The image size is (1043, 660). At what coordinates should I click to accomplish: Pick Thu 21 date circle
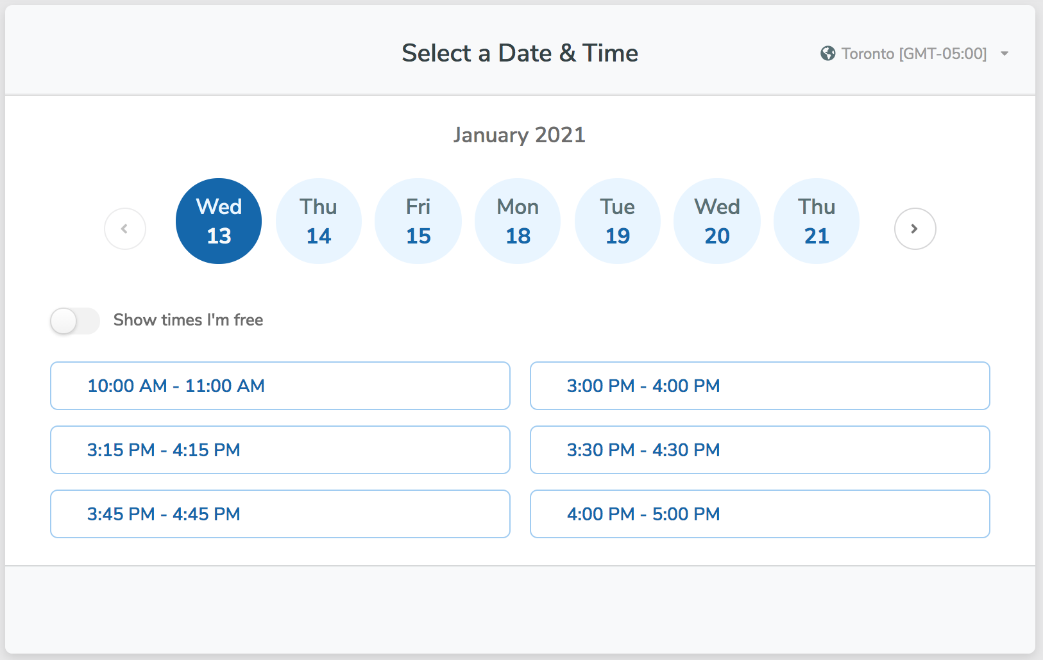817,221
